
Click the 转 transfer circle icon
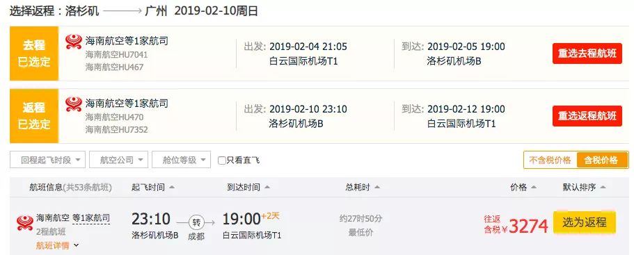pos(196,222)
